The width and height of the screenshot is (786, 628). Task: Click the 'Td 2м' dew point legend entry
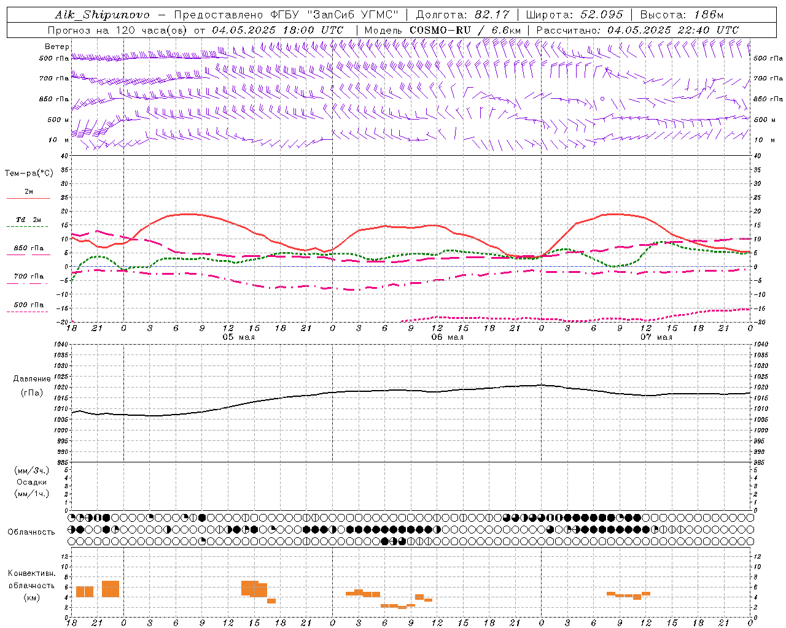29,220
